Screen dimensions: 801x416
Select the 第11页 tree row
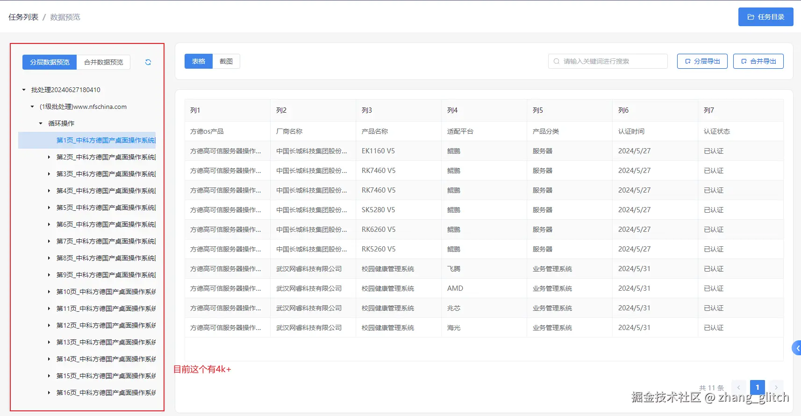pos(87,308)
